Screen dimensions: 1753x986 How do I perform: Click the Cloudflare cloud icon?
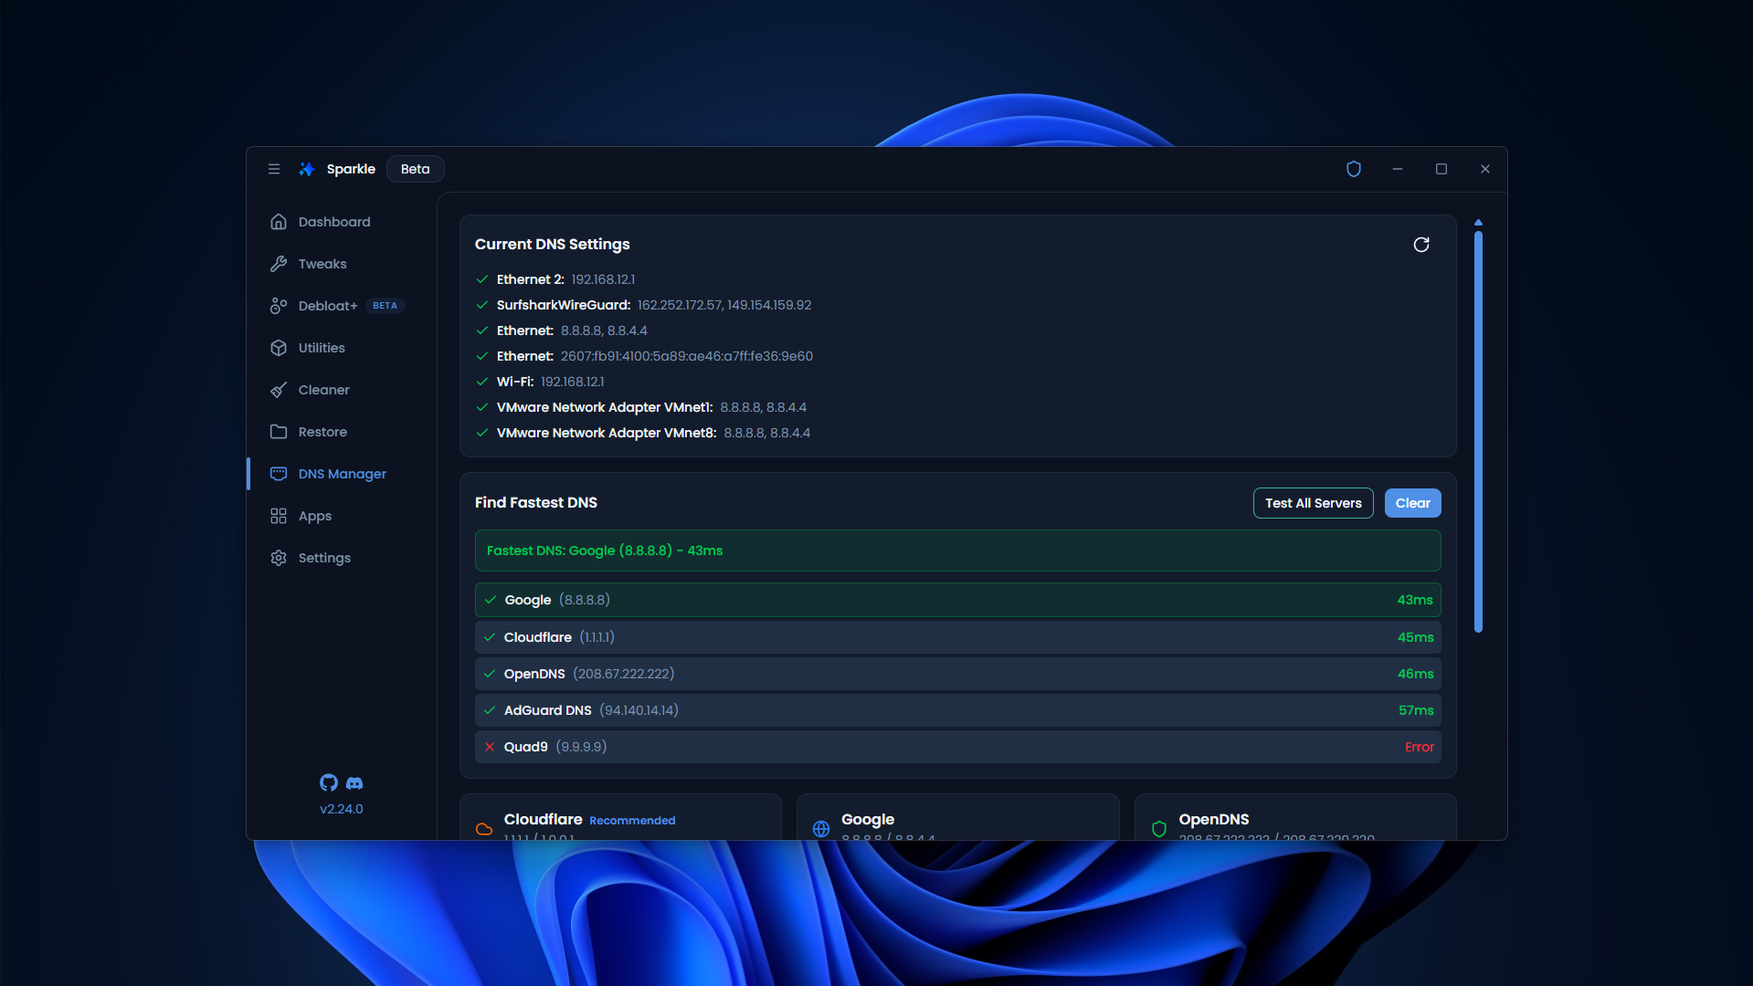coord(484,829)
